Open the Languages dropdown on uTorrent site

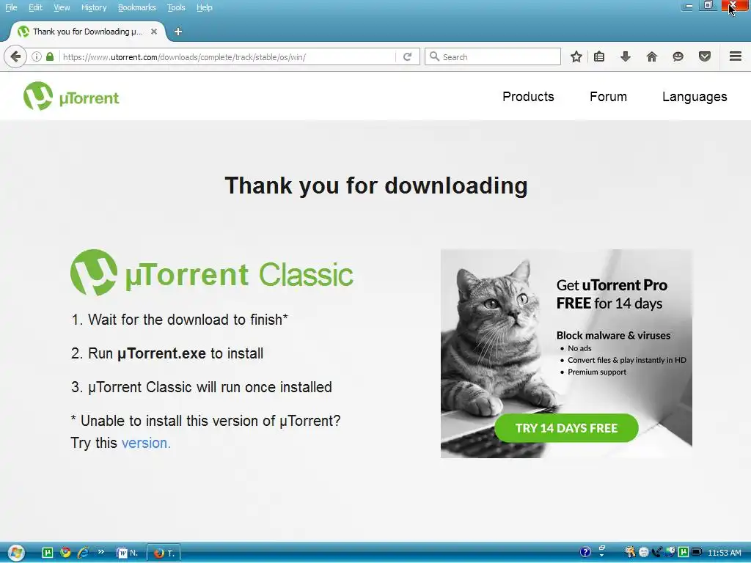(695, 97)
